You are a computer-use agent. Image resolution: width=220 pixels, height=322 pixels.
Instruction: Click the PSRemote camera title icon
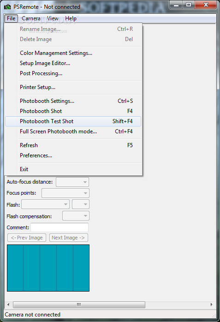point(7,7)
